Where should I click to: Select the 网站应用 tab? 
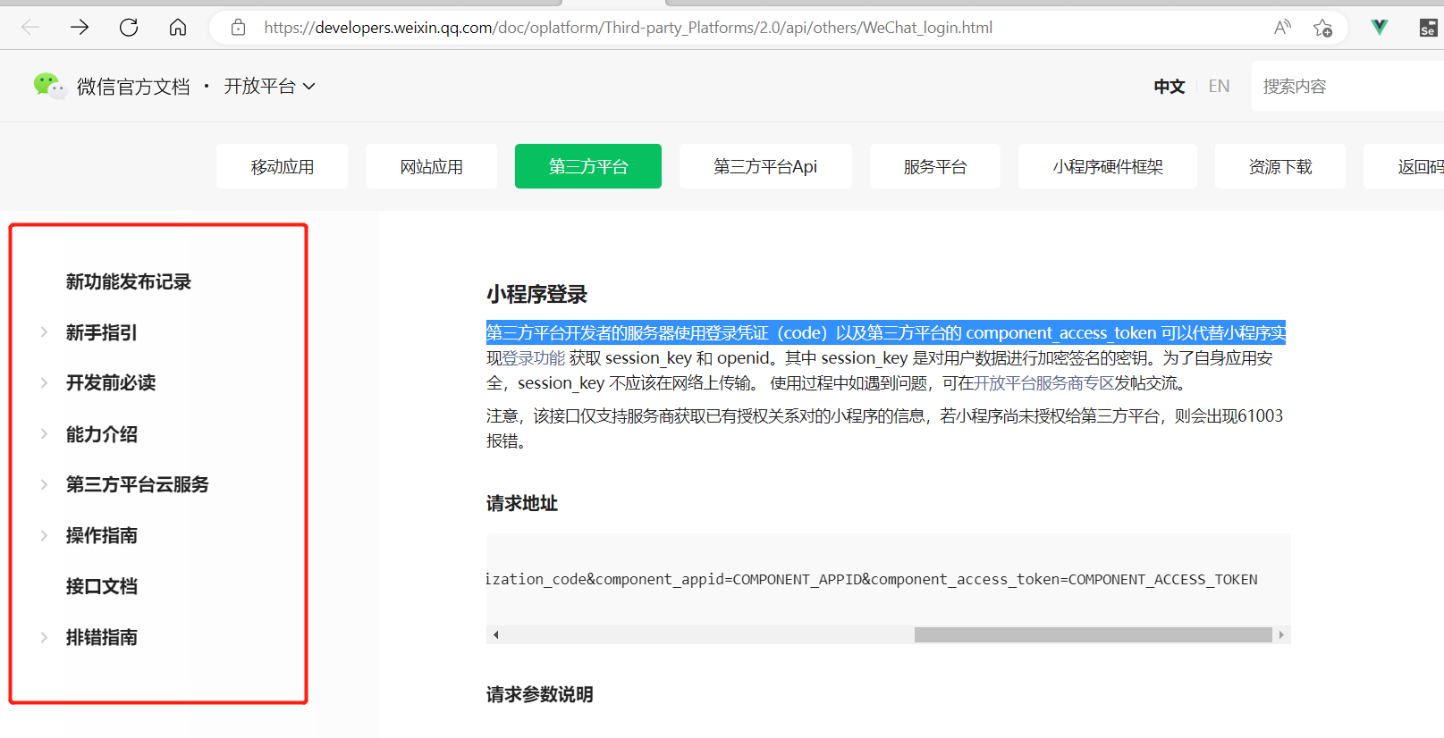(431, 166)
